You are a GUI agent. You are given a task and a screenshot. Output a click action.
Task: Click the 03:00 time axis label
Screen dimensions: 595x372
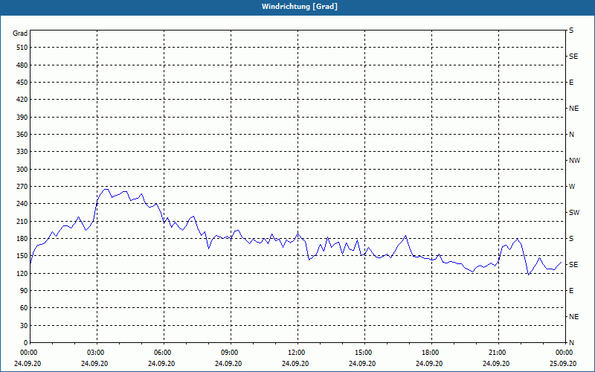click(97, 353)
